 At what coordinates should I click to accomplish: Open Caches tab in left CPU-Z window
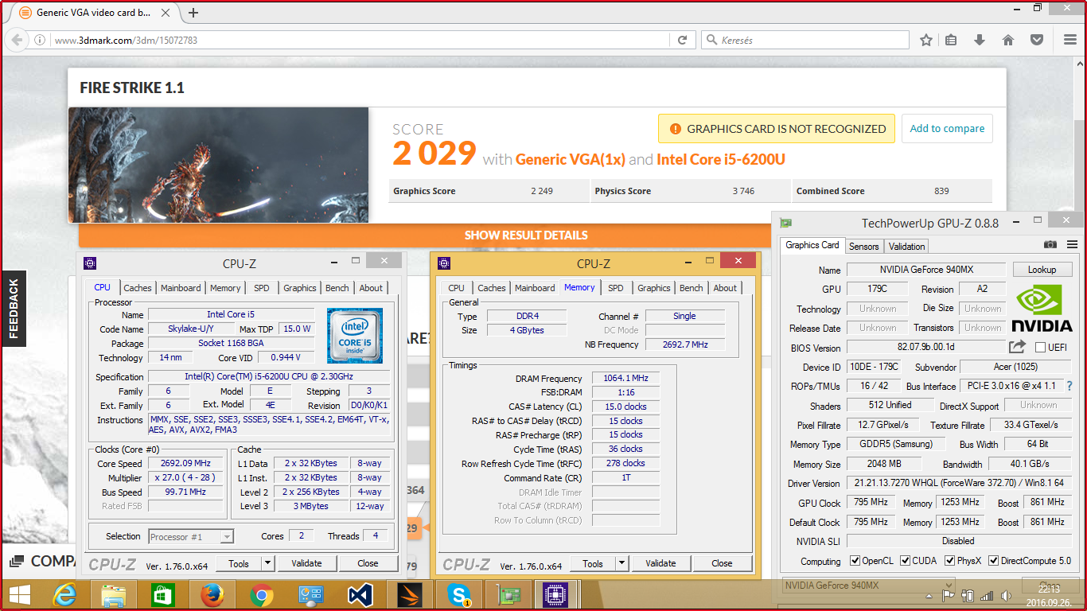[x=138, y=288]
